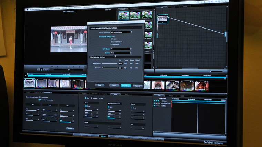This screenshot has width=262, height=147.
Task: Select the first clip thumbnail in timeline
Action: click(30, 83)
